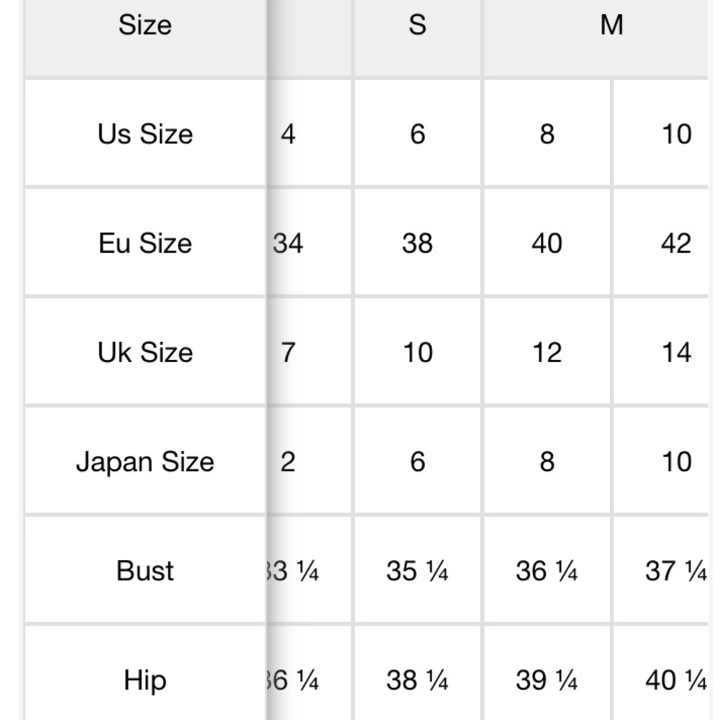This screenshot has width=720, height=720.
Task: Click the Eu Size row label
Action: (x=145, y=243)
